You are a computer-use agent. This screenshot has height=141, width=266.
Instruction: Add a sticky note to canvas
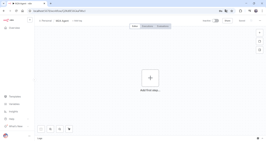point(260,41)
